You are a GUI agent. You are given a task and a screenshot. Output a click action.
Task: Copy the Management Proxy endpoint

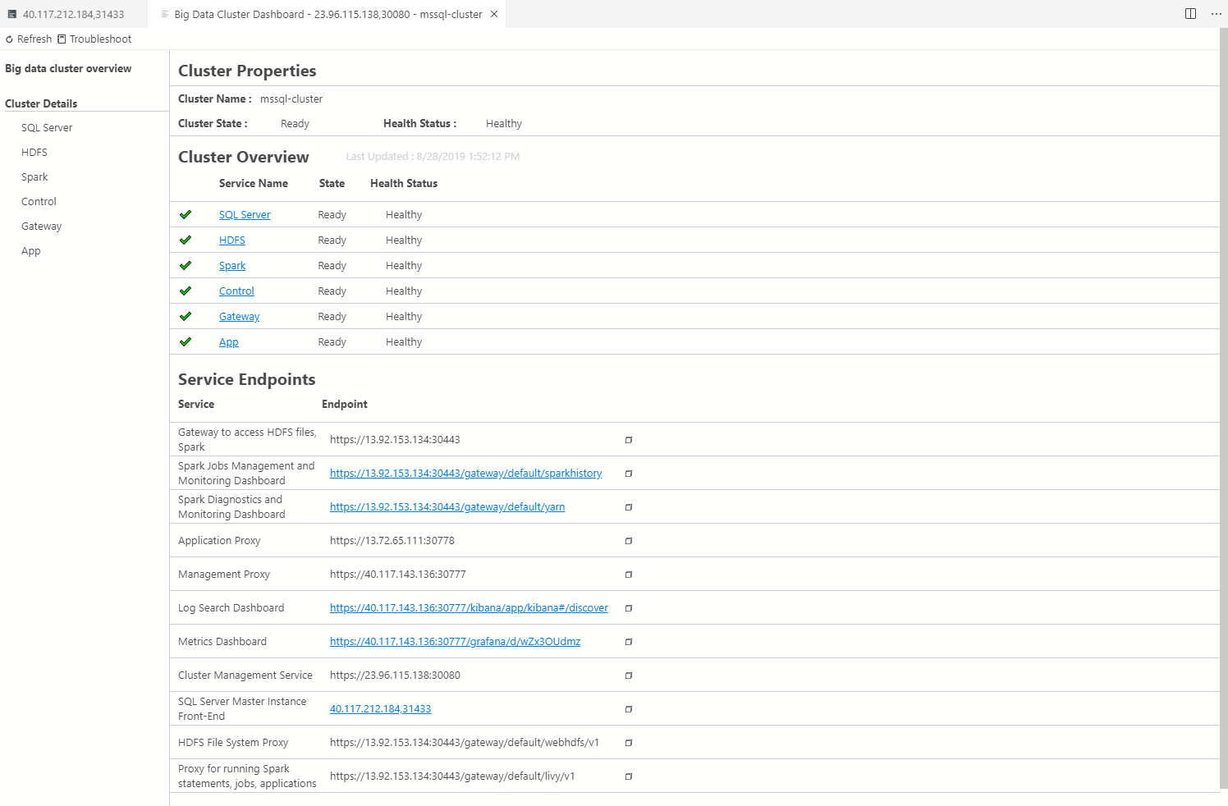629,575
